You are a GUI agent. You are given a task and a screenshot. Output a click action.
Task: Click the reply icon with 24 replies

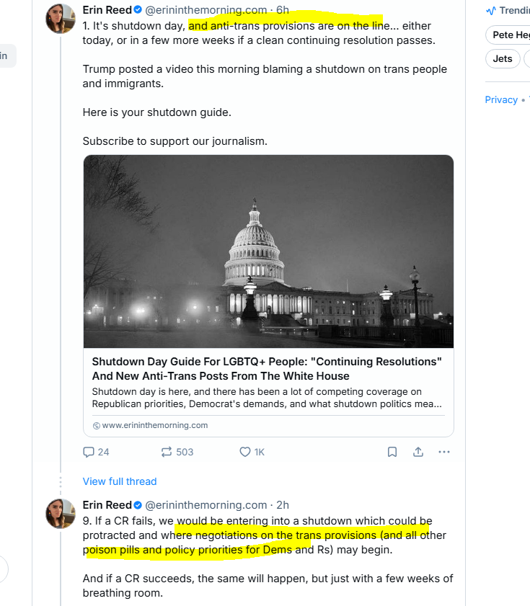point(89,452)
